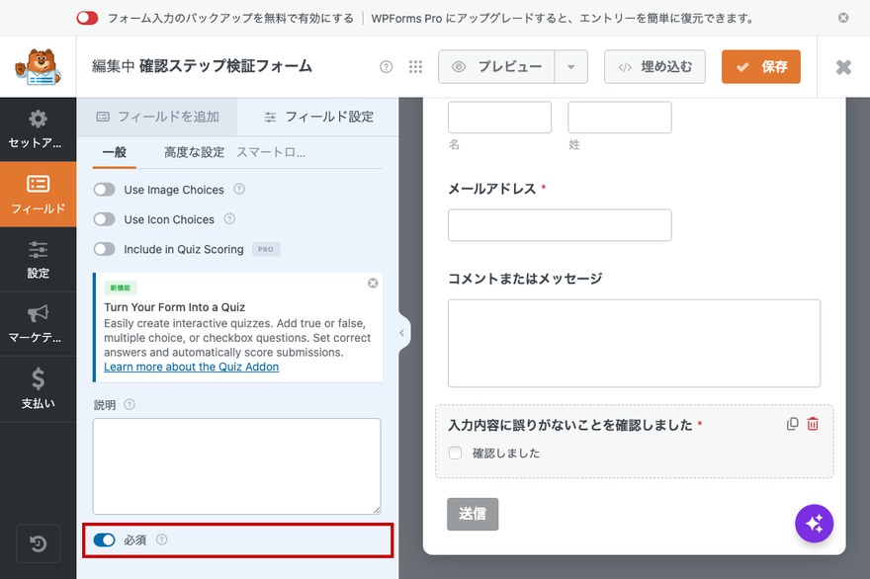
Task: Select the スマートロ... smart logic sub-tab
Action: click(x=271, y=152)
